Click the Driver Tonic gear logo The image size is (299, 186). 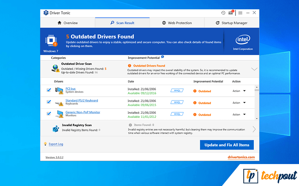pyautogui.click(x=46, y=13)
